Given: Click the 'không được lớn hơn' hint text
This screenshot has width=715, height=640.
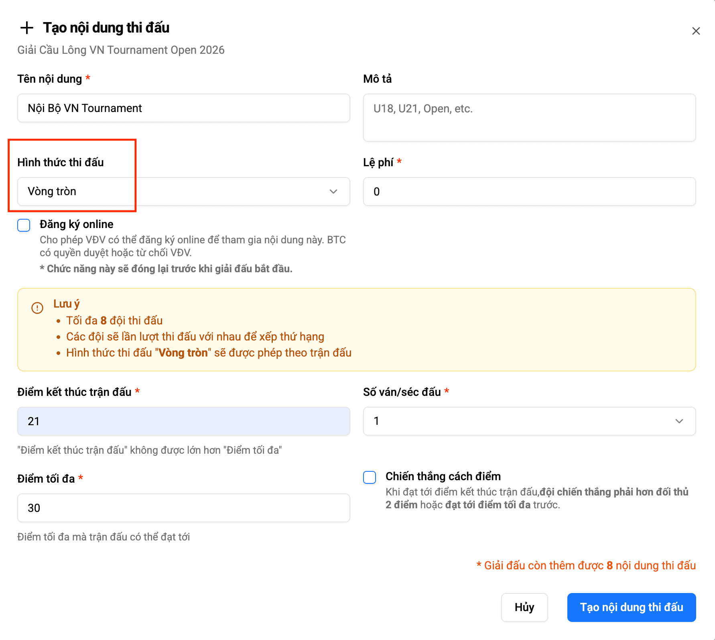Looking at the screenshot, I should [150, 450].
